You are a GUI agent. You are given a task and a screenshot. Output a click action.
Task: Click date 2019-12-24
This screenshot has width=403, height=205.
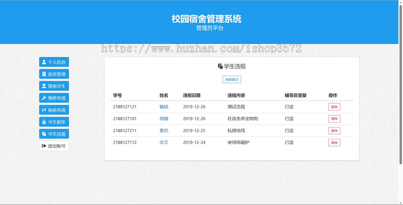click(x=194, y=142)
